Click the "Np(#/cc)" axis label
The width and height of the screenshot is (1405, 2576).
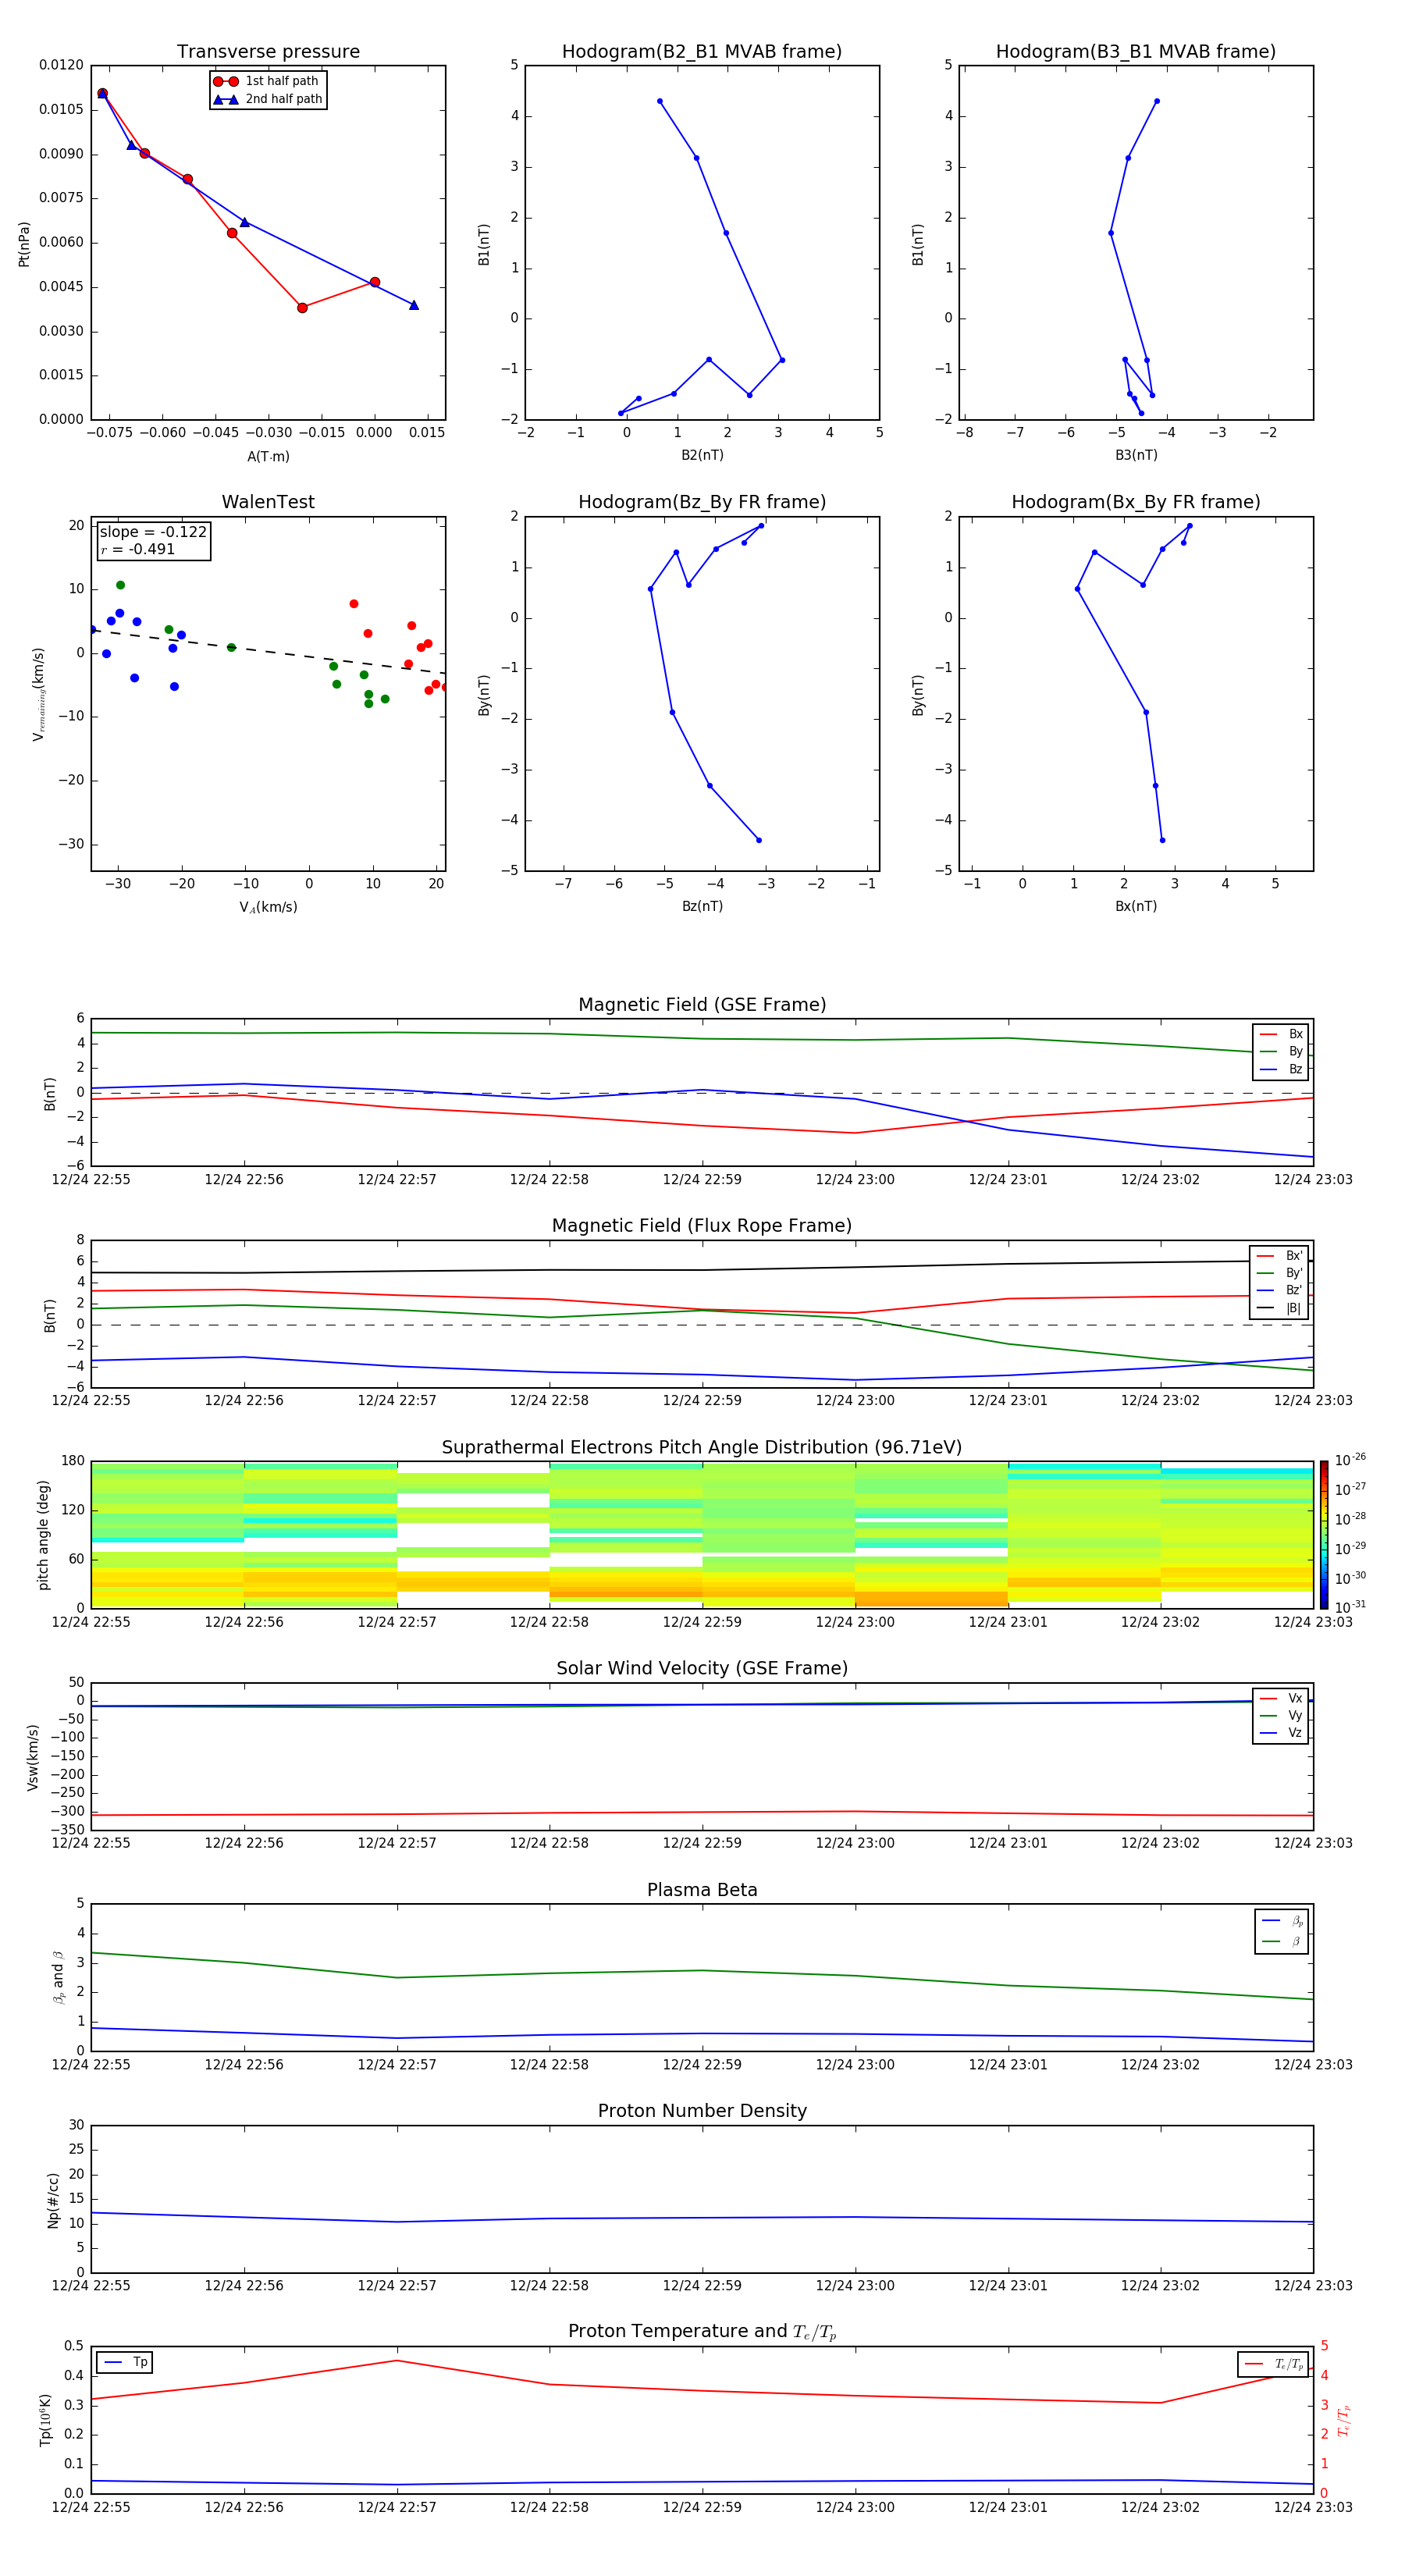pyautogui.click(x=53, y=2200)
